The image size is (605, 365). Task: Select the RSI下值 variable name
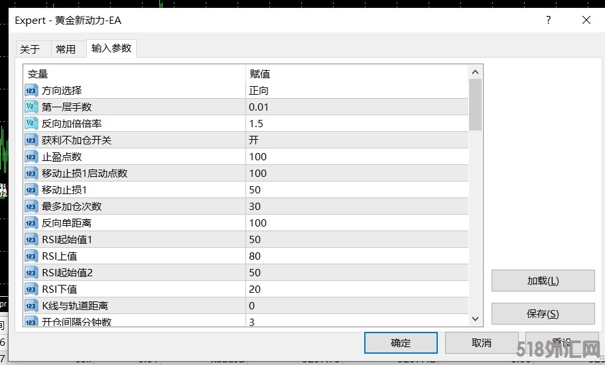point(60,289)
